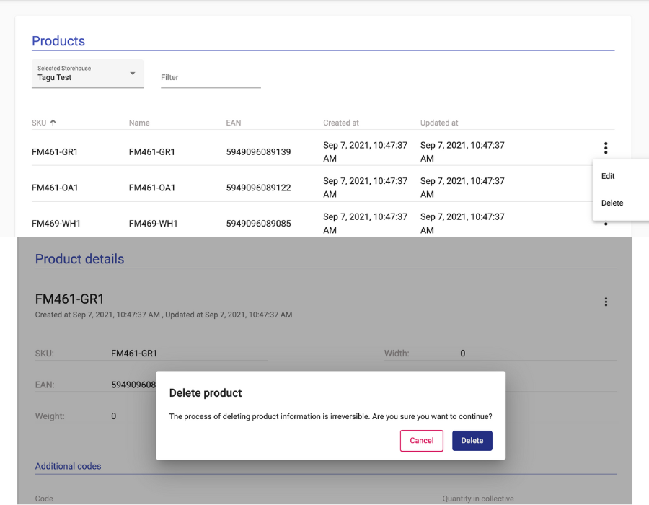Open the Selected Storehouse dropdown

87,74
